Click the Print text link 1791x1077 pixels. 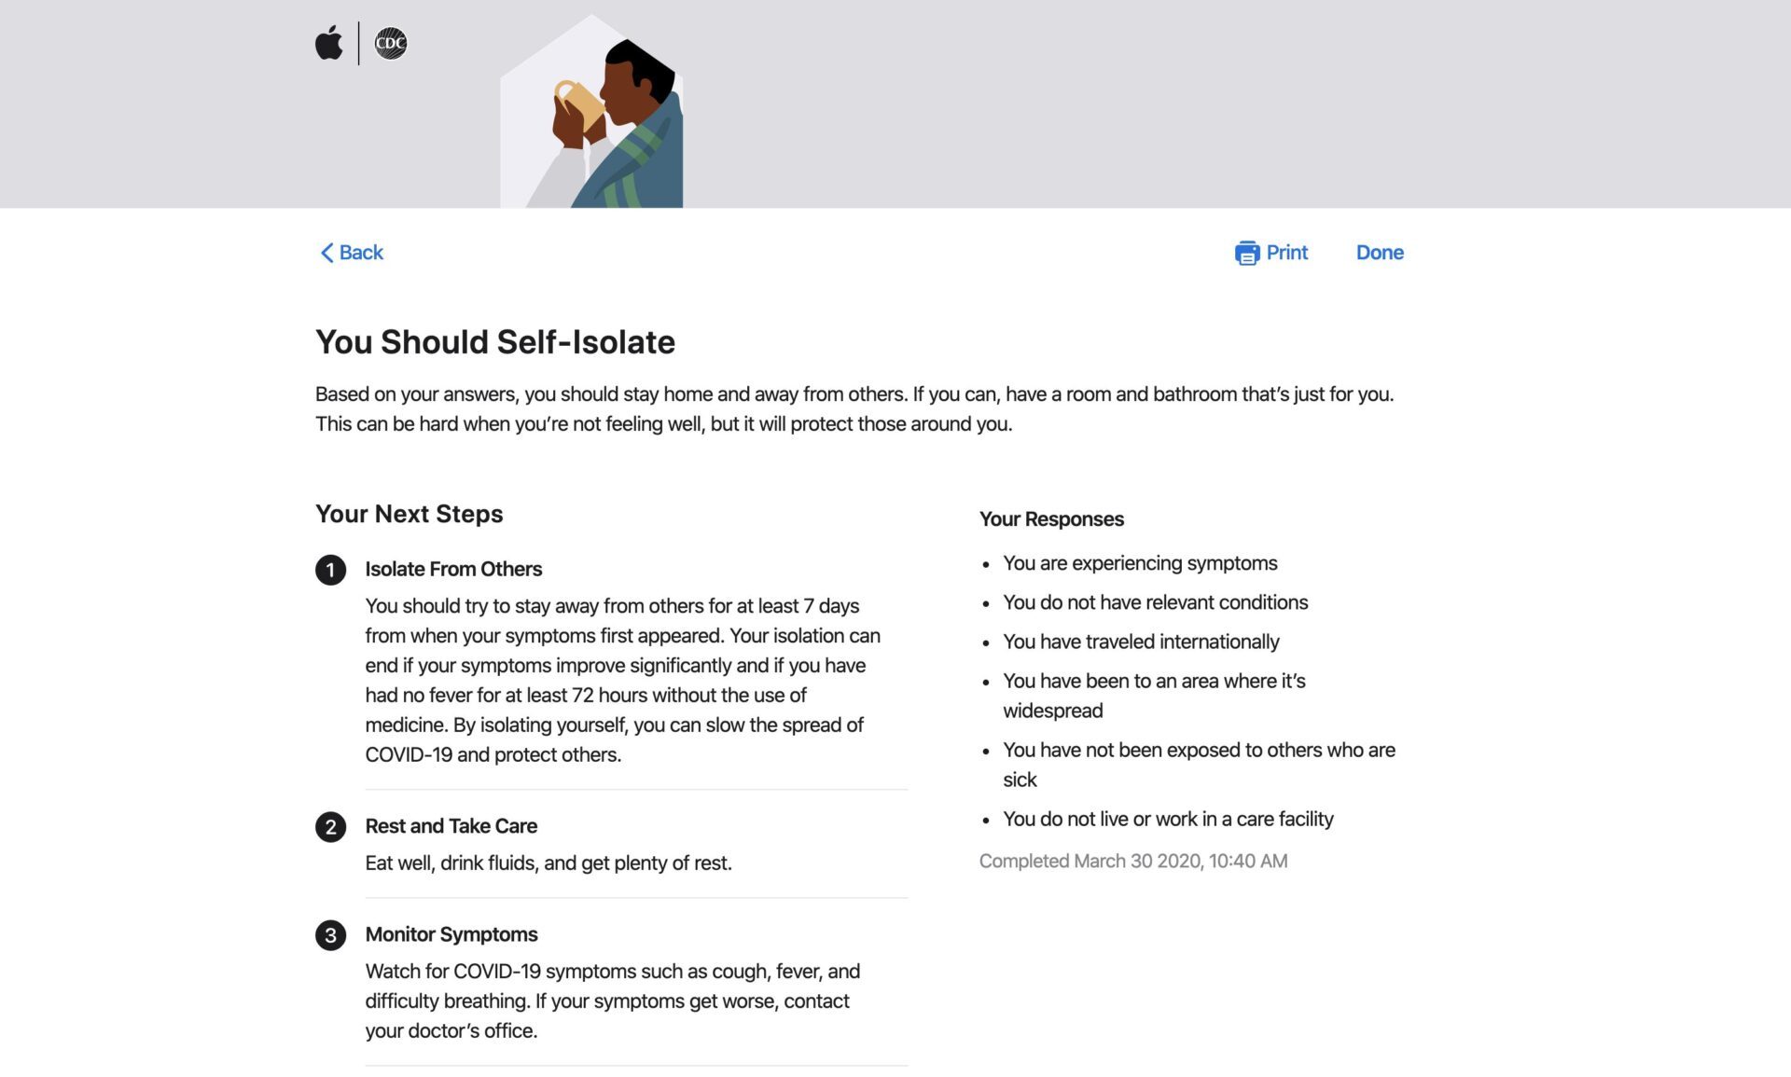tap(1286, 253)
